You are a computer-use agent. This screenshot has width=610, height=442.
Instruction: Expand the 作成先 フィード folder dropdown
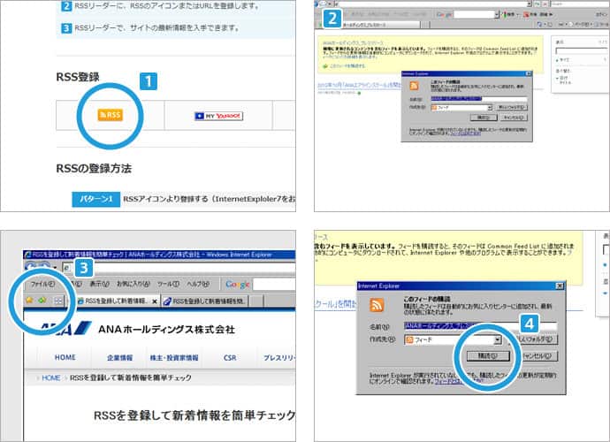(498, 339)
